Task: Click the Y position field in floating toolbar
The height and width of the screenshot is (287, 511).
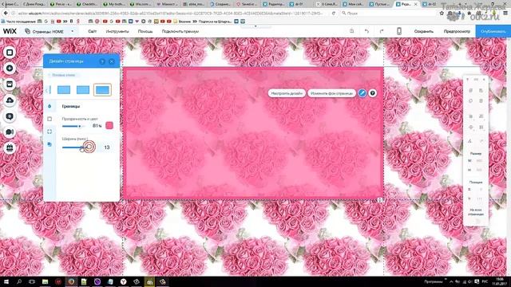Action: pos(479,199)
